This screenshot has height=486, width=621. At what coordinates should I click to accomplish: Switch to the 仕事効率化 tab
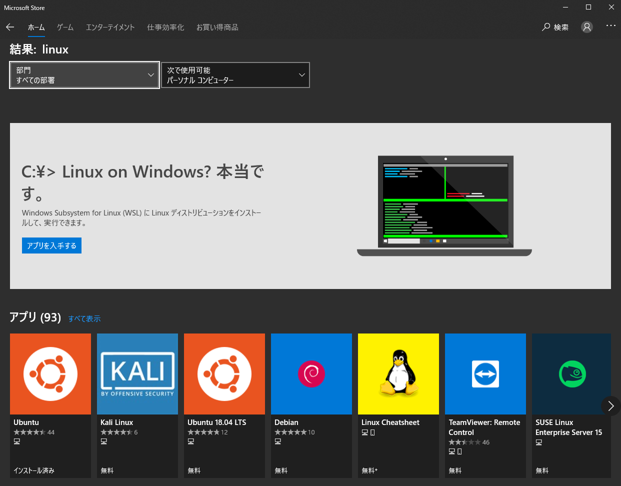coord(165,27)
